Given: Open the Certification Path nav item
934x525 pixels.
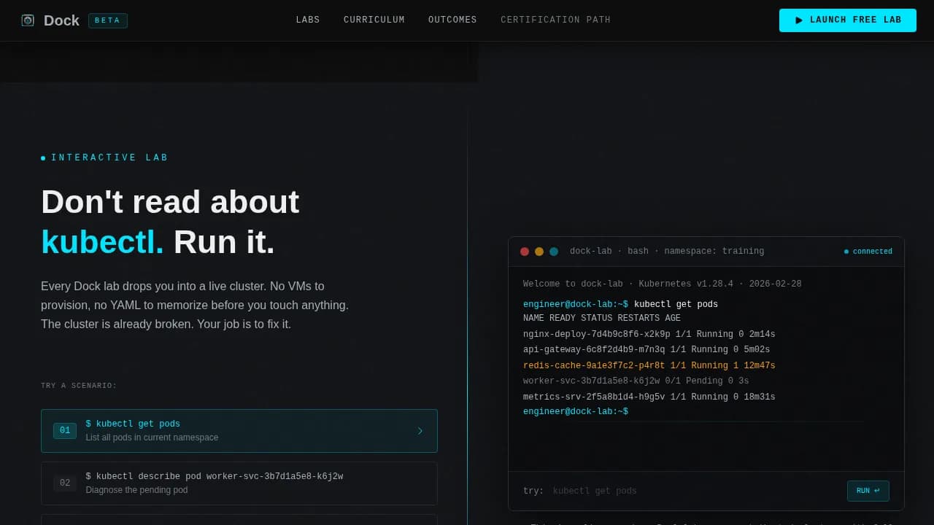Looking at the screenshot, I should [x=556, y=20].
